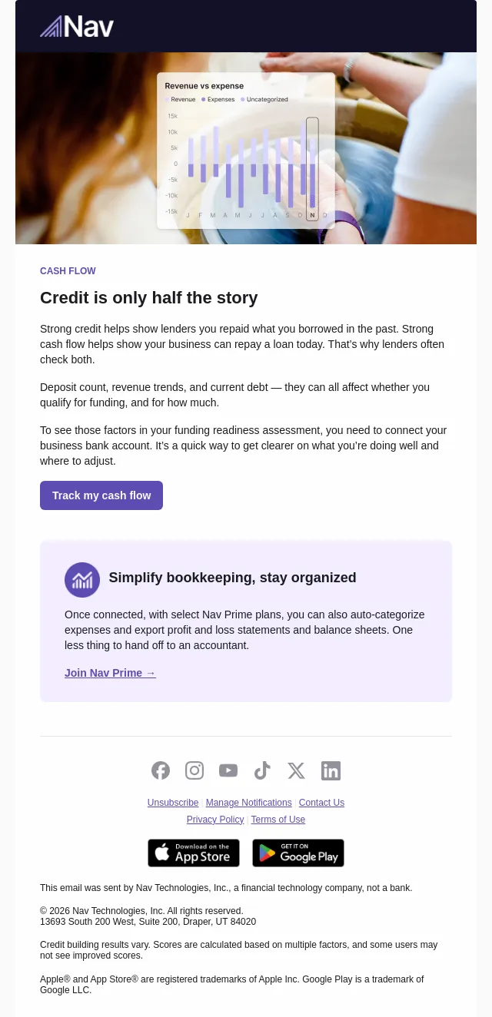This screenshot has height=1017, width=492.
Task: Open the LinkedIn social icon
Action: click(331, 770)
